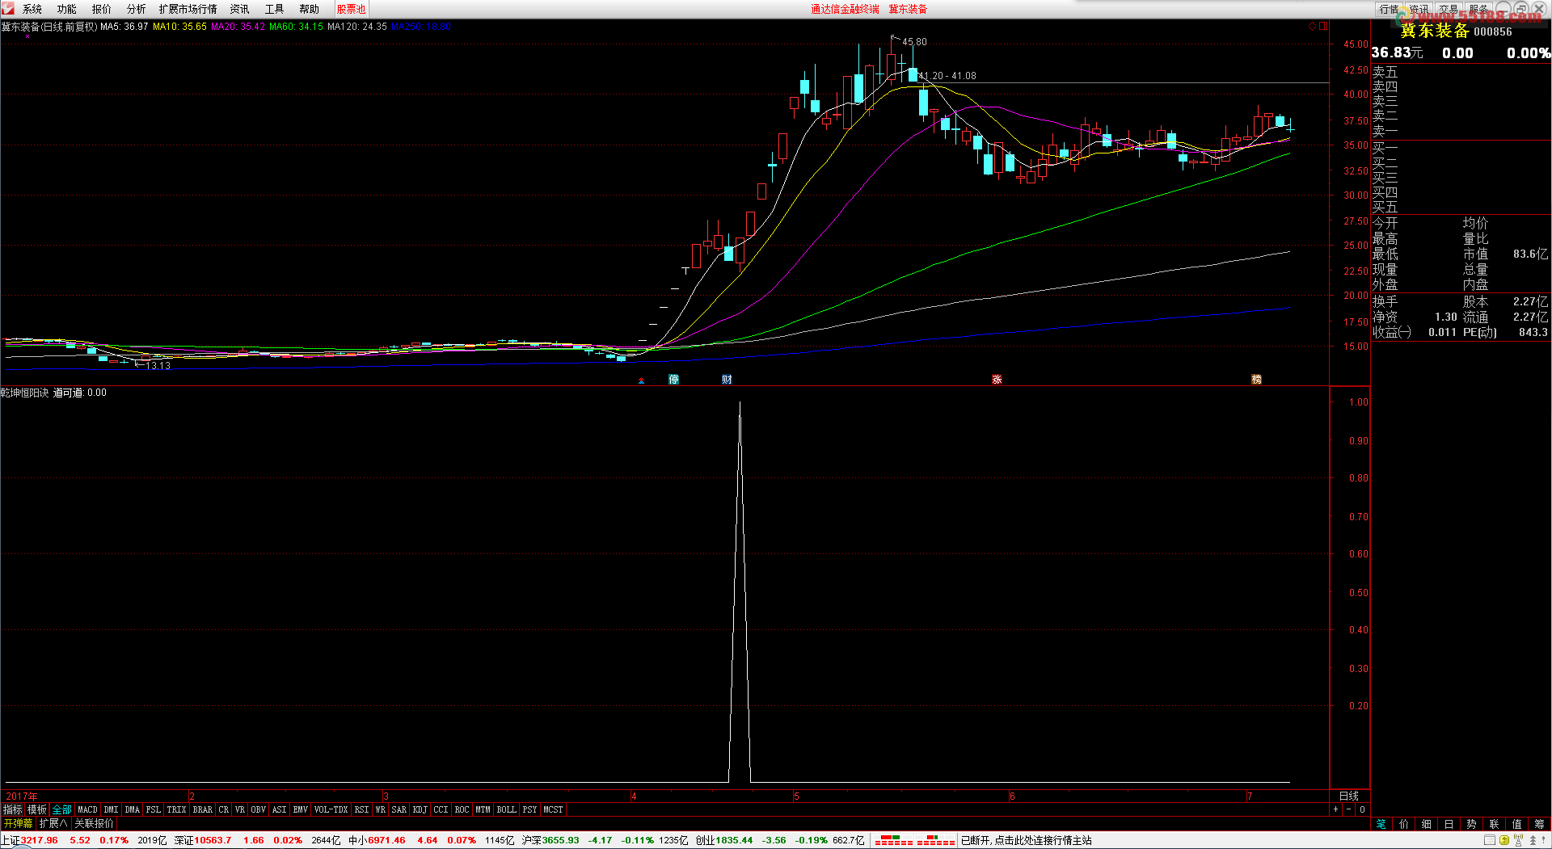1552x849 pixels.
Task: Switch to the MTM indicator
Action: click(483, 809)
